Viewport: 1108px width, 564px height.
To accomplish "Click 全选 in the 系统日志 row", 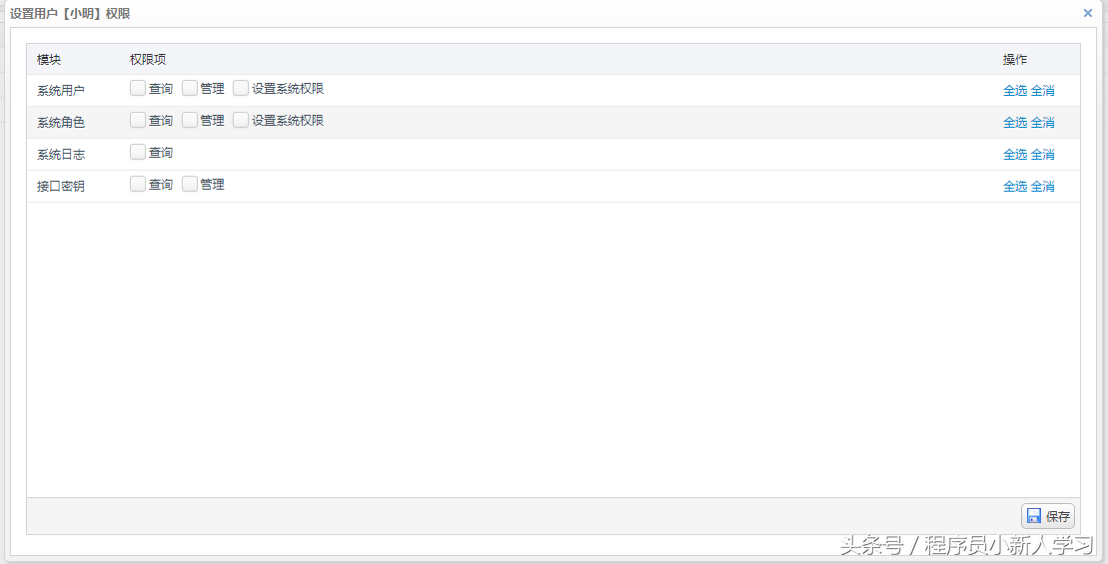I will 1015,154.
